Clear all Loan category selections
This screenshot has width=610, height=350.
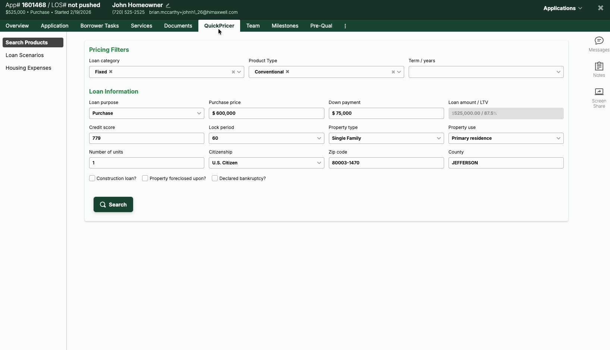tap(233, 72)
